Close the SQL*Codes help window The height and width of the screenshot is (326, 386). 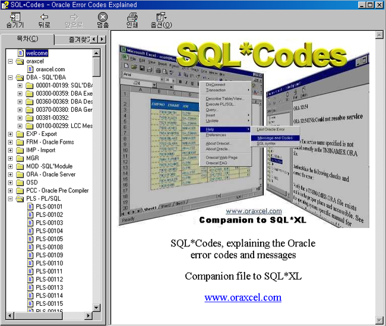[379, 5]
